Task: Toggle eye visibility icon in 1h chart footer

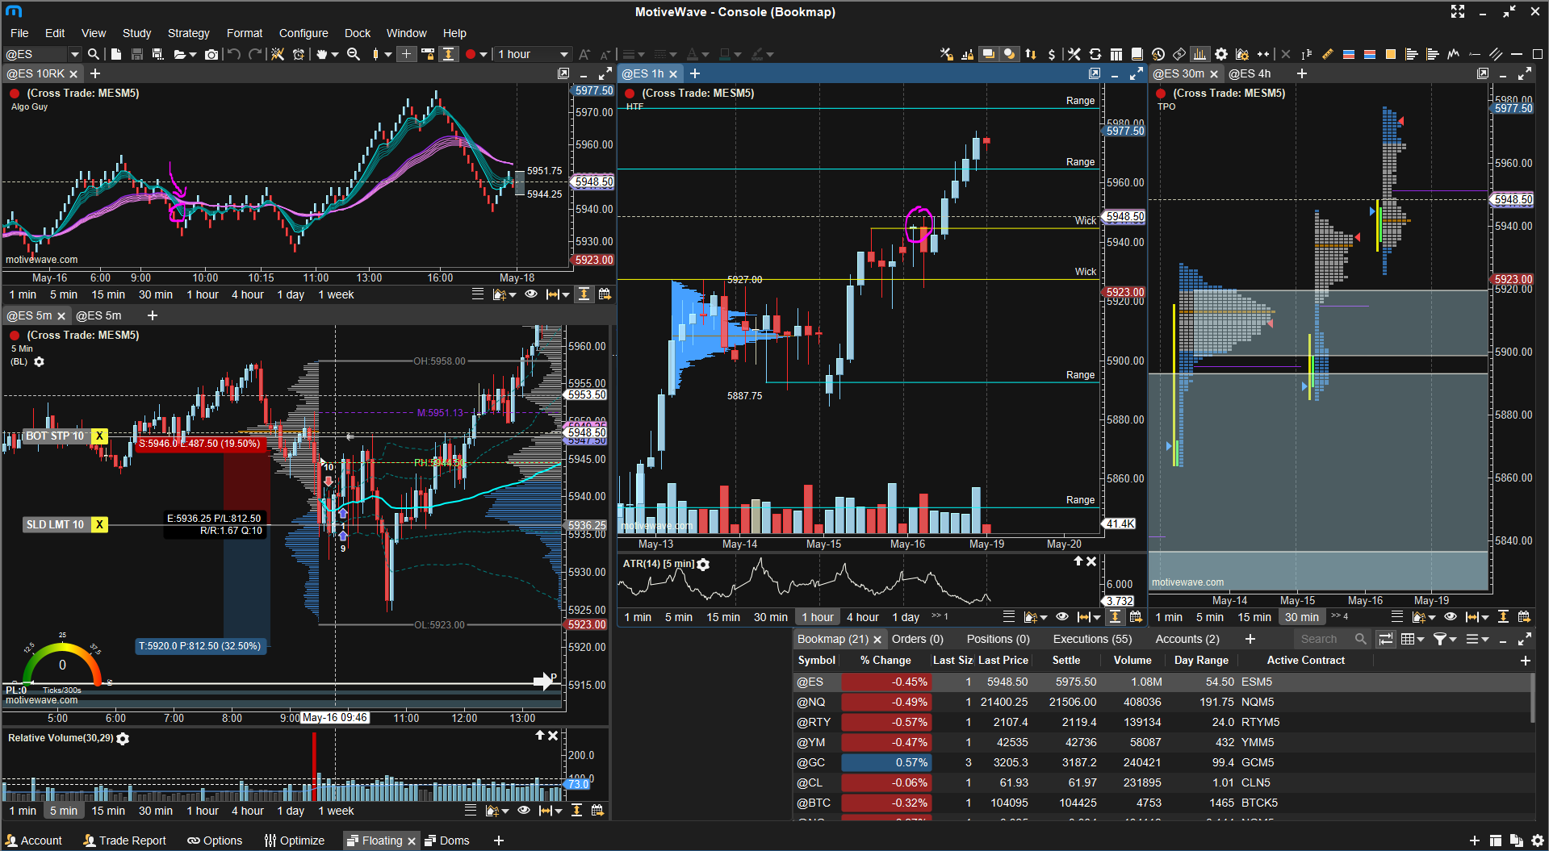Action: tap(1062, 617)
